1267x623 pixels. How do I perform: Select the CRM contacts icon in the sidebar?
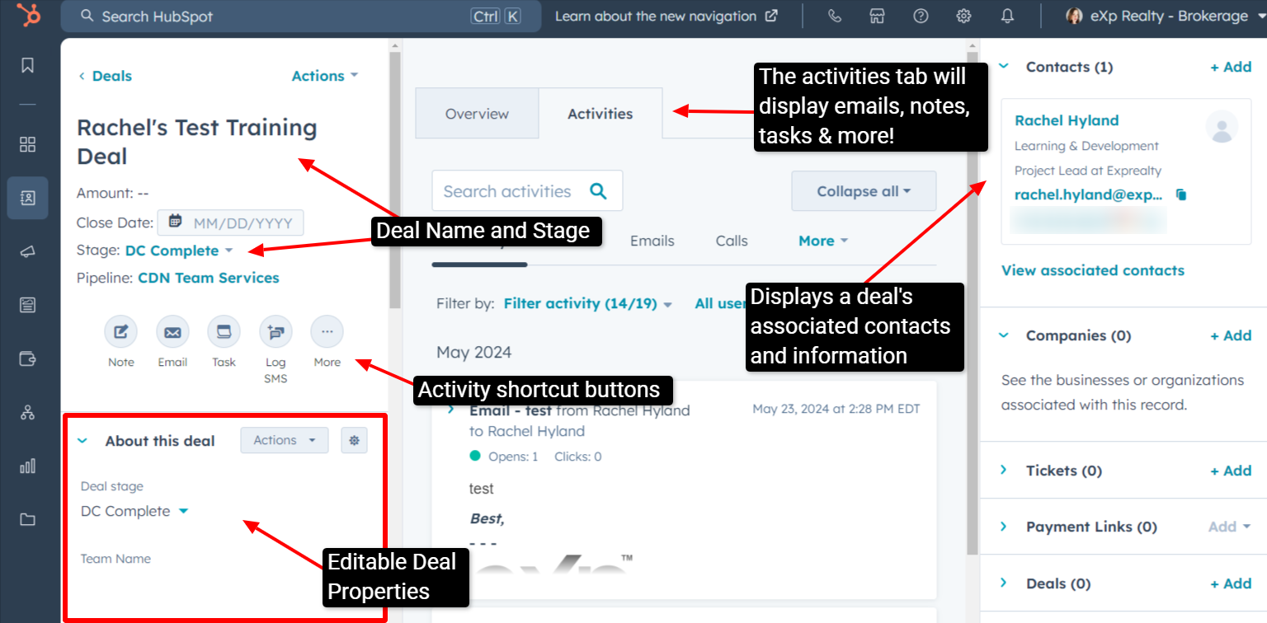point(28,198)
